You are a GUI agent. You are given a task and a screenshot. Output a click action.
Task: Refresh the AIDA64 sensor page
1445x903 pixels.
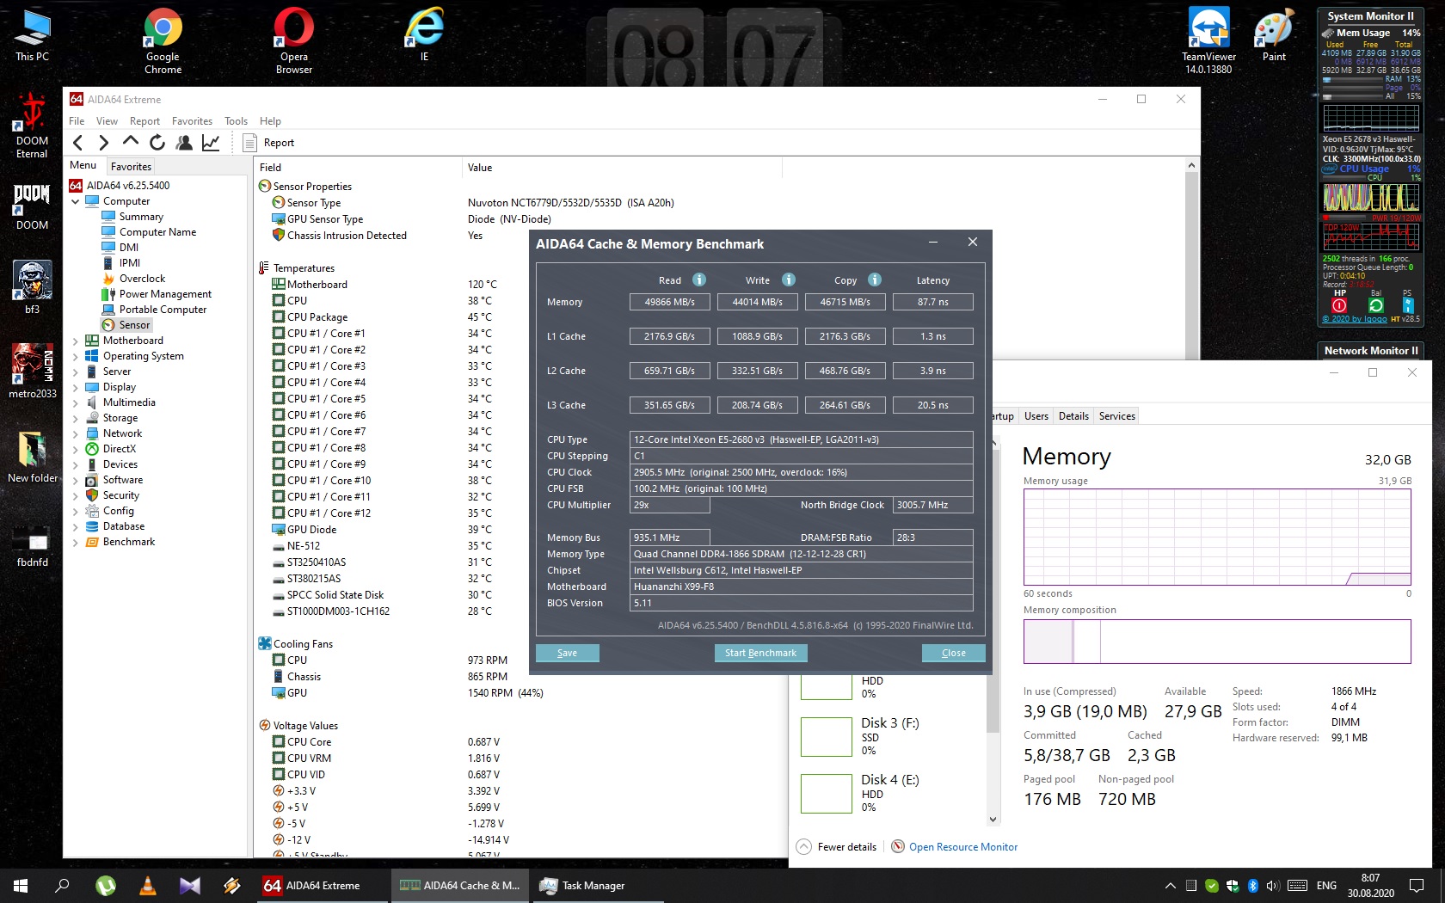[157, 143]
